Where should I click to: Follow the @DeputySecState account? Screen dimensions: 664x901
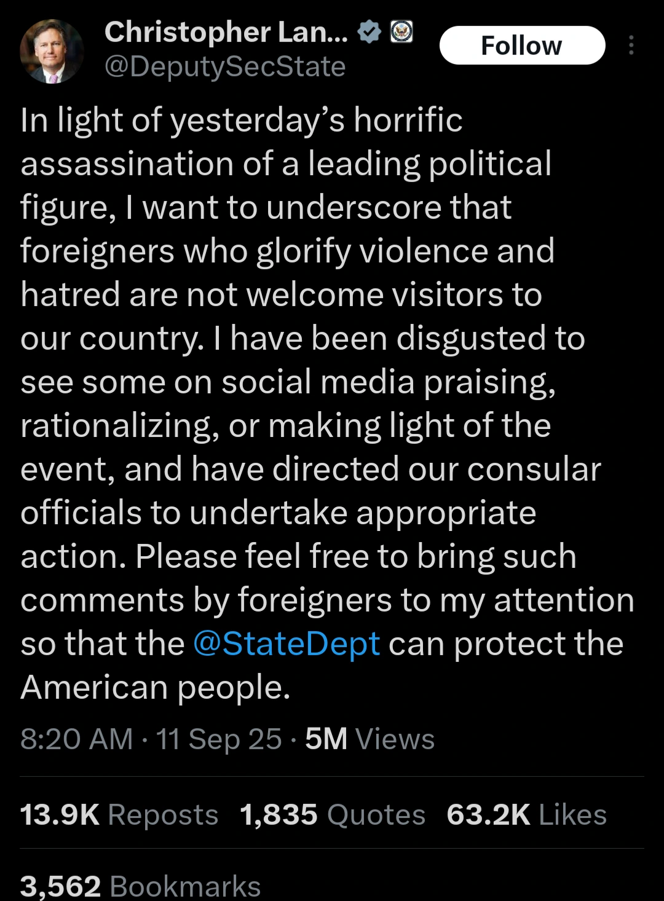pos(522,45)
